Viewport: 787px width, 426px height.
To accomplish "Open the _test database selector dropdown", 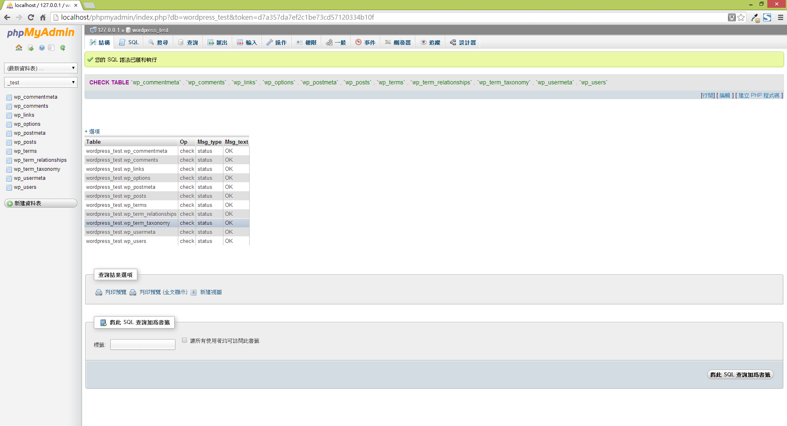I will coord(41,82).
